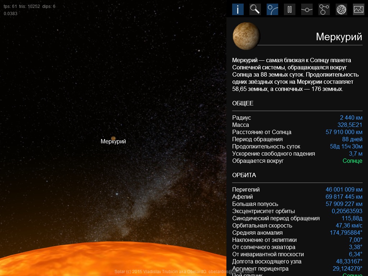This screenshot has height=276, width=368.
Task: Click ecliptic inclination value 7,00°
Action: pos(355,240)
